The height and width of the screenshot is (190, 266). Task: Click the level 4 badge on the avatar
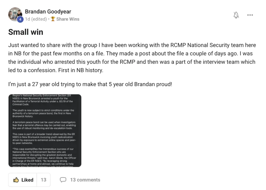click(20, 19)
